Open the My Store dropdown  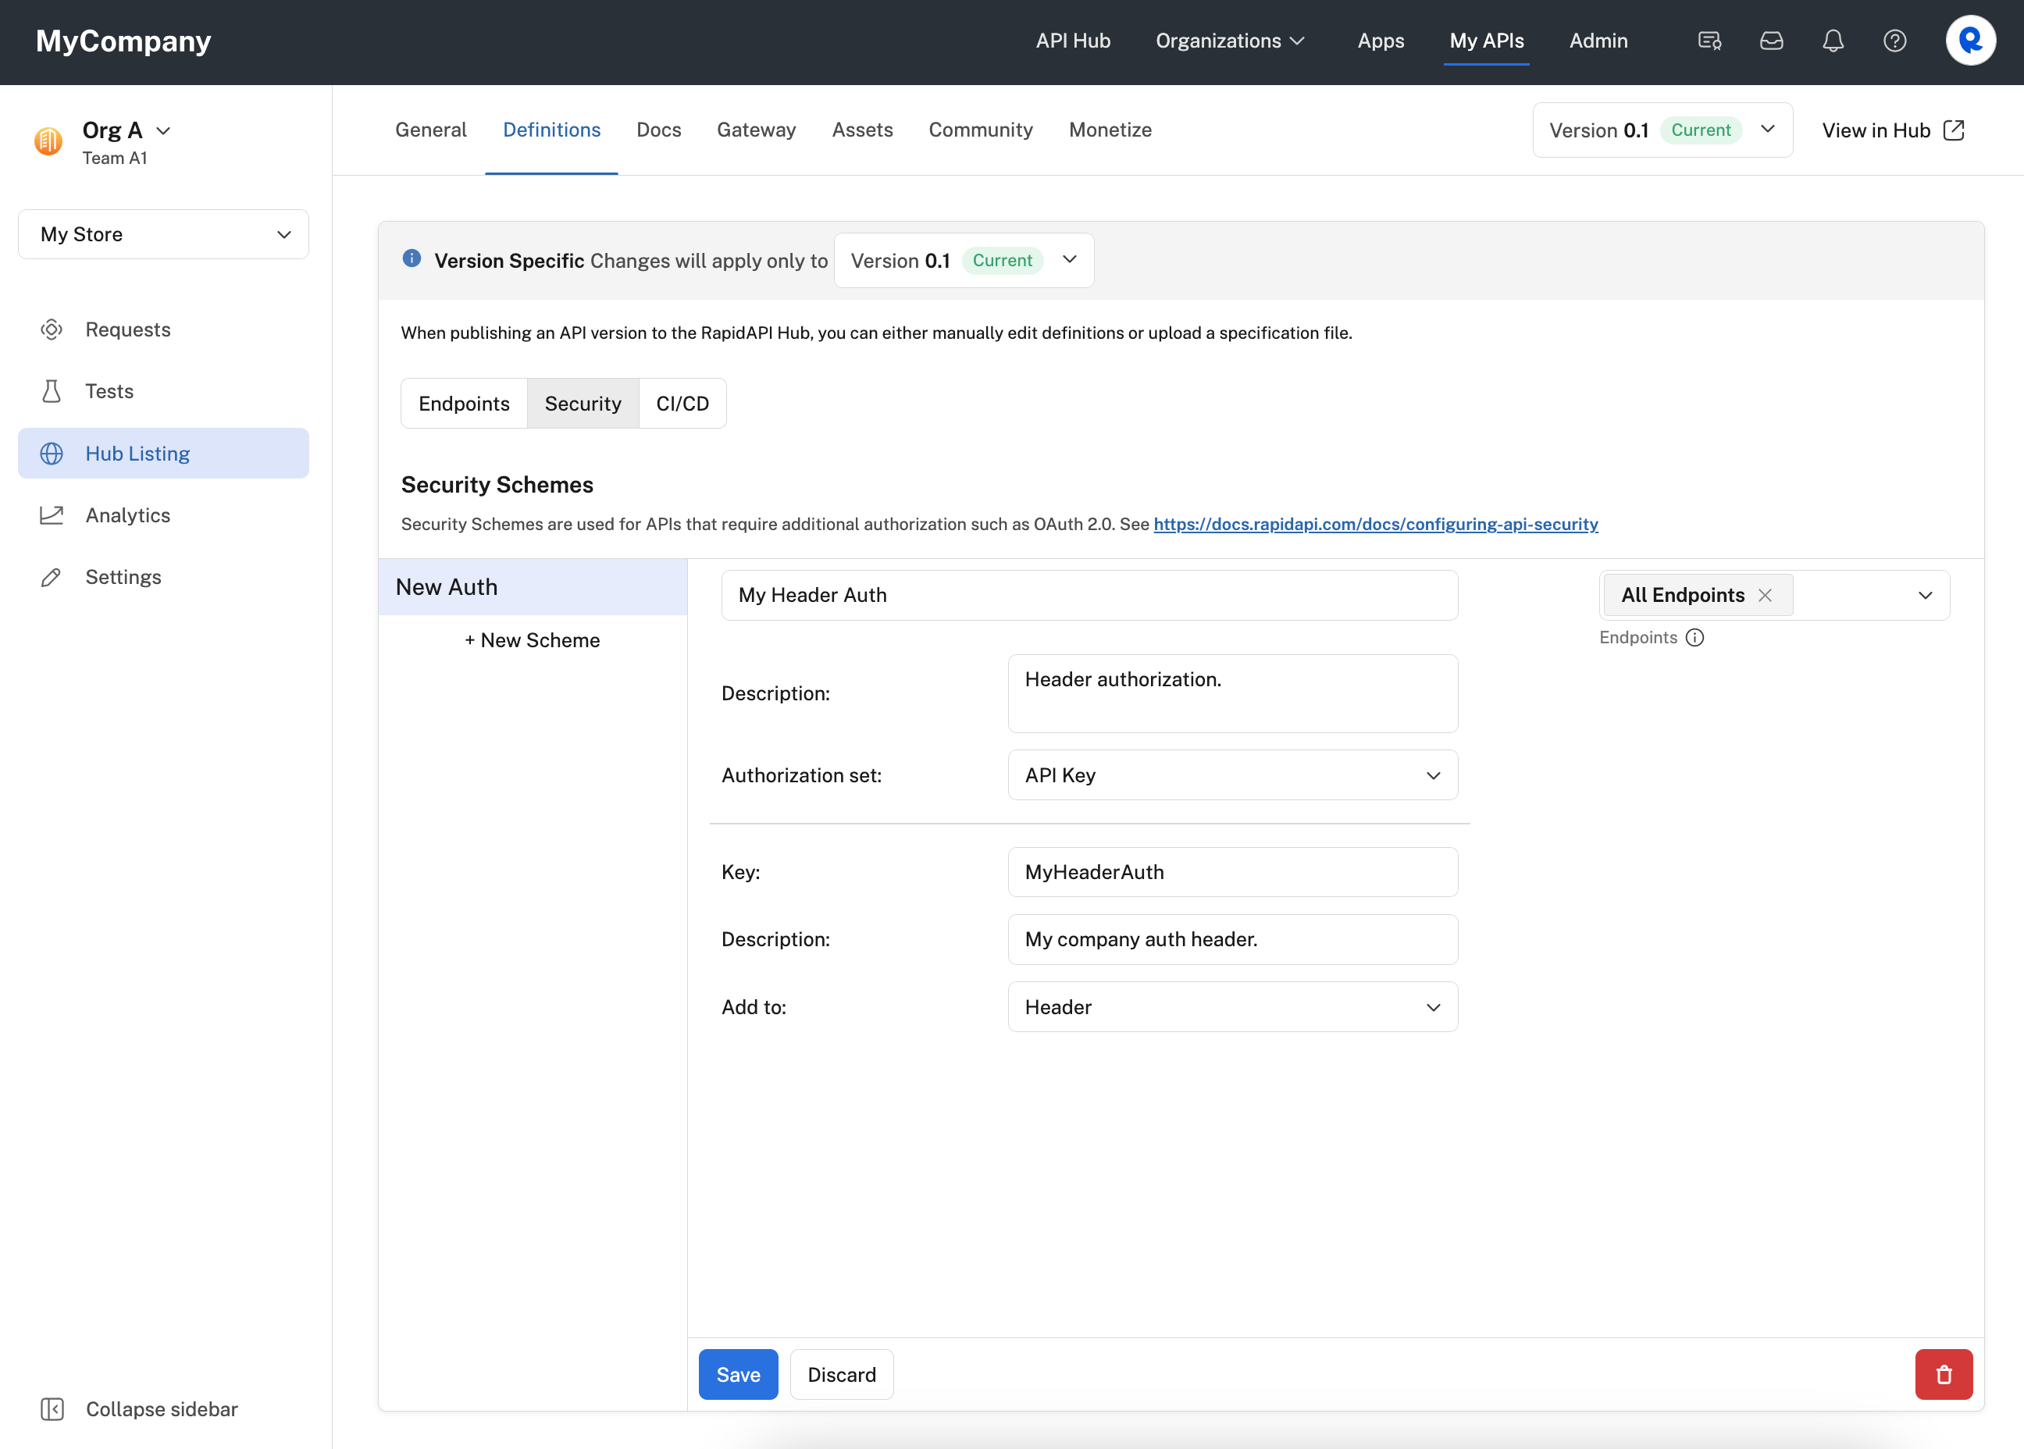163,233
